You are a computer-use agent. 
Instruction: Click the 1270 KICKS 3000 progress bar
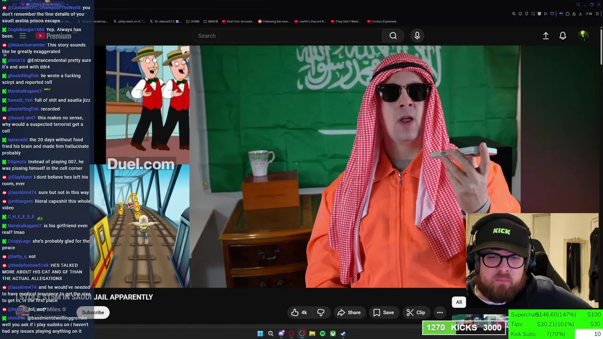click(x=464, y=328)
